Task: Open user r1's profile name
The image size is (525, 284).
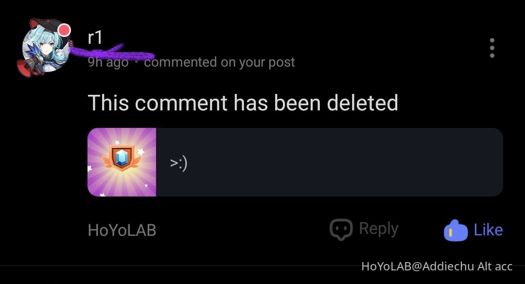Action: pos(95,37)
